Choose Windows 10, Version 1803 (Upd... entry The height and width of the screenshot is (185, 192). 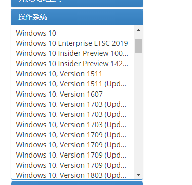73,175
